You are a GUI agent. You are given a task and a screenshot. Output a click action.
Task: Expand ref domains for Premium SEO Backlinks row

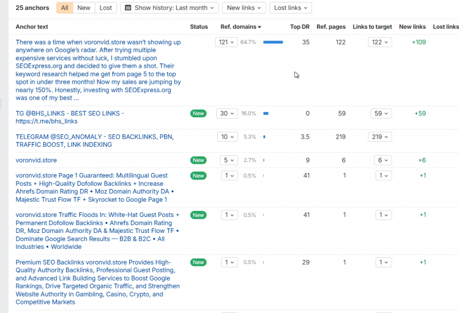[x=229, y=262]
